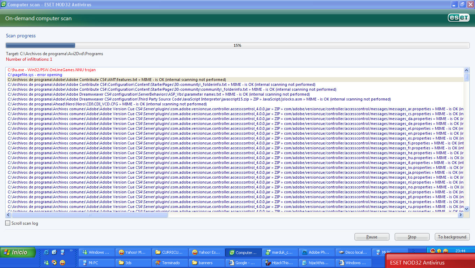Pause the running scan
Viewport: 475px width, 268px height.
tap(372, 237)
